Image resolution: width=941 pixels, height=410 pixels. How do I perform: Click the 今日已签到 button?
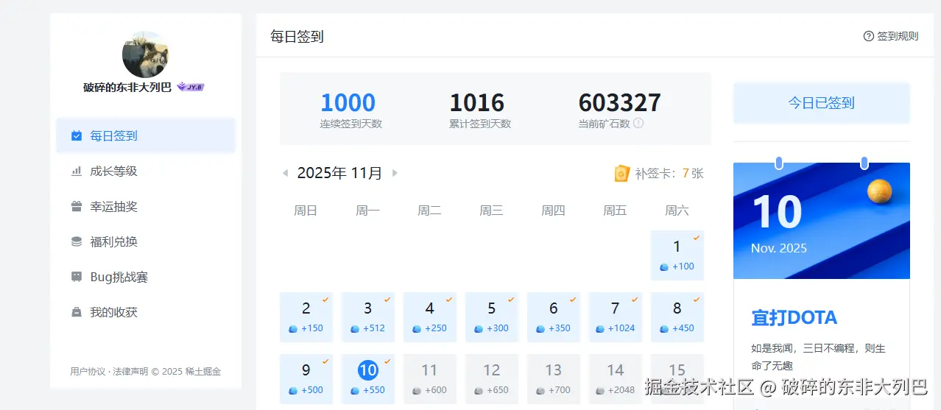click(822, 103)
